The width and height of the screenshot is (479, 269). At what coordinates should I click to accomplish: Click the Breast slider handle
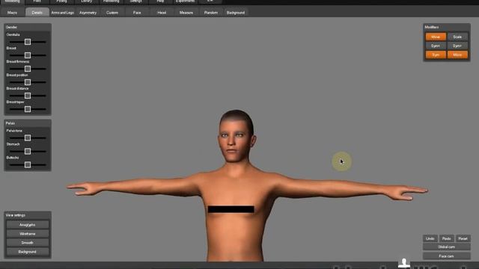[x=28, y=55]
